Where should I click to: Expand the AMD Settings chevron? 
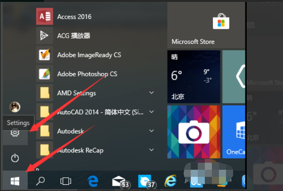pos(152,93)
